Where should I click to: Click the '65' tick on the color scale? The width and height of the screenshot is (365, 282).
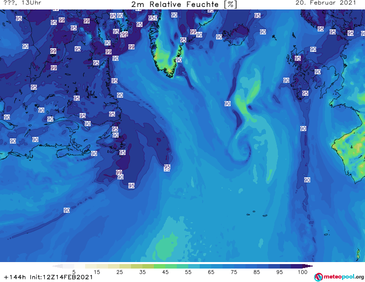[x=211, y=272]
